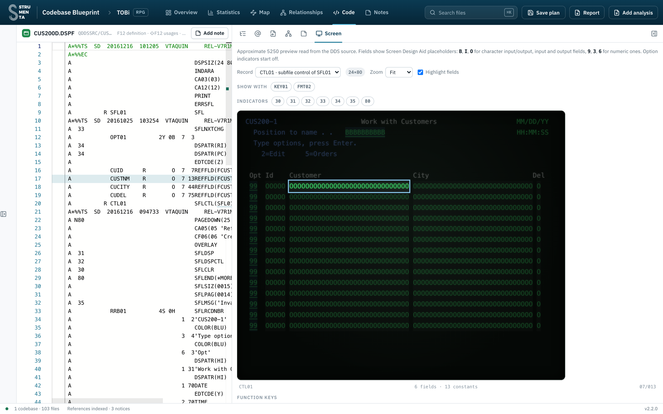Click the green CUS200D.DSPF file icon
This screenshot has width=663, height=414.
(26, 33)
